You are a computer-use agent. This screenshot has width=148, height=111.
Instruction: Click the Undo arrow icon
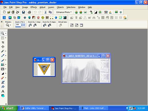(x=35, y=12)
